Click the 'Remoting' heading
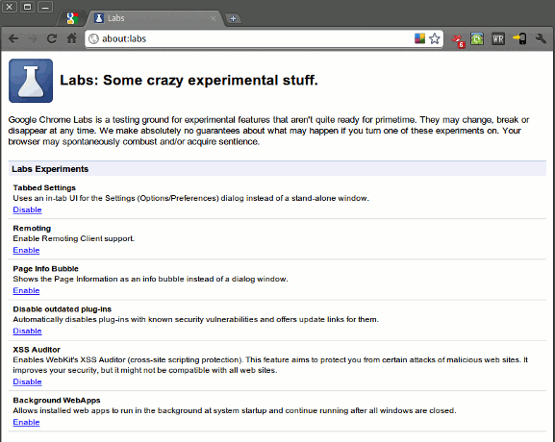555x442 pixels. tap(32, 228)
